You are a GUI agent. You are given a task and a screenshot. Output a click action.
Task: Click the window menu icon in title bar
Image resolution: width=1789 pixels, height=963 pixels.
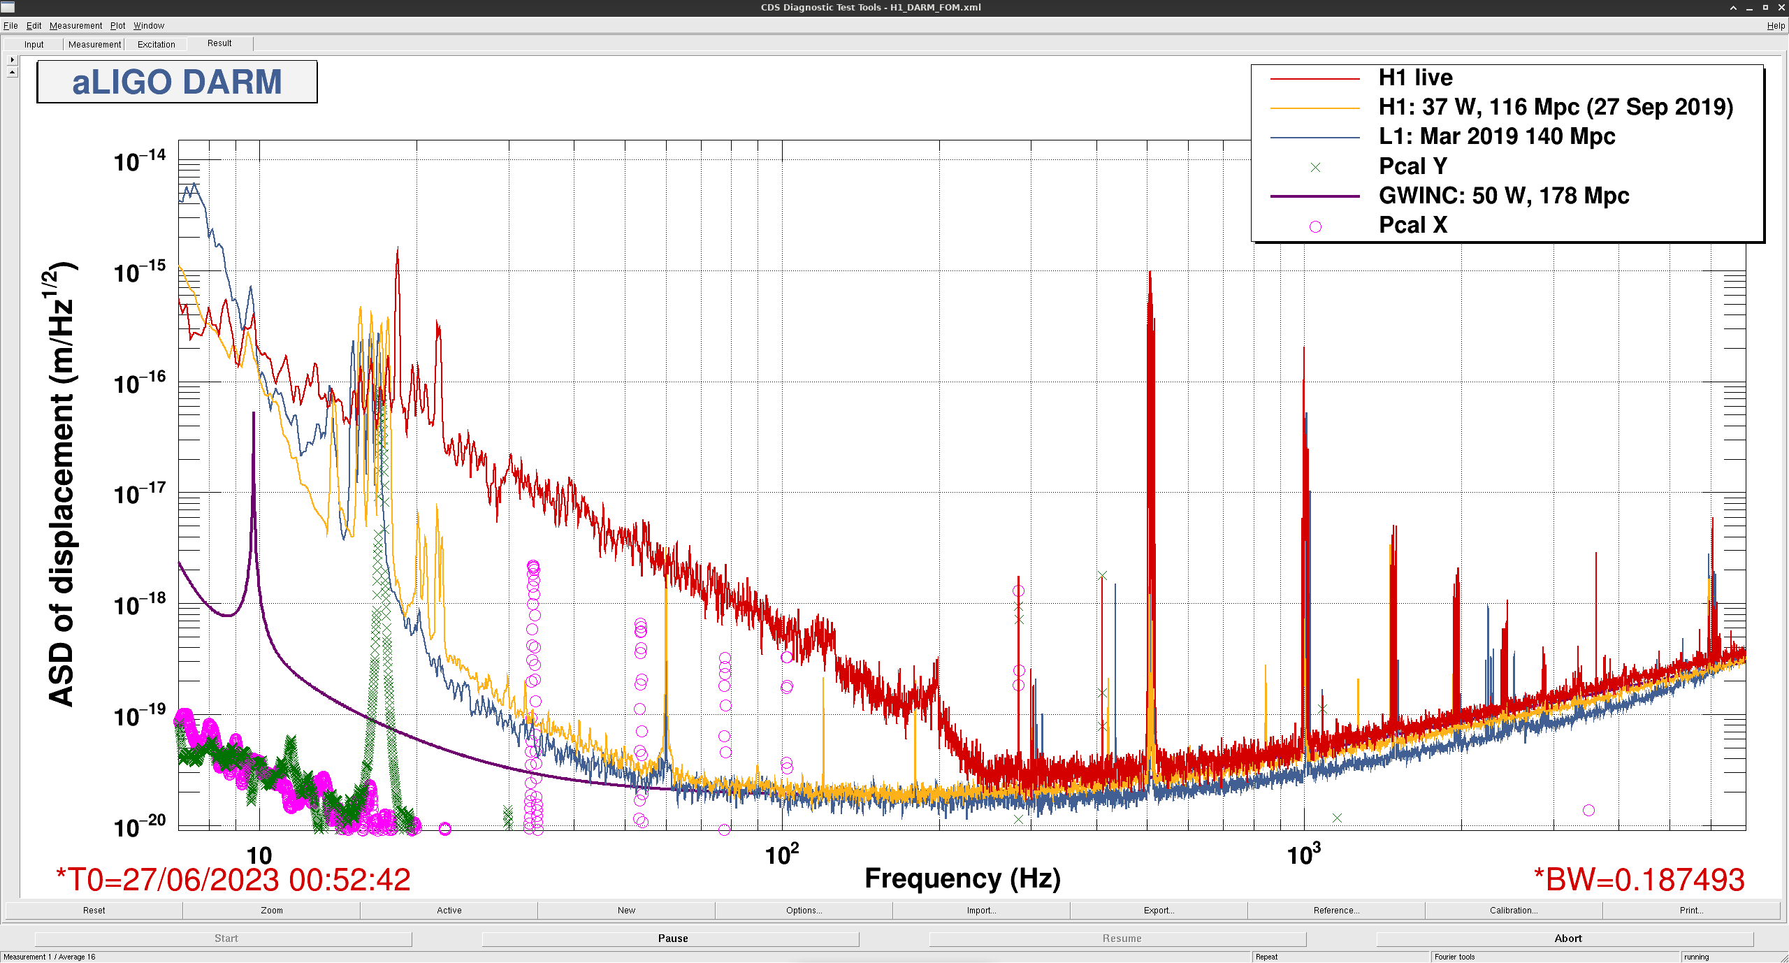click(8, 7)
